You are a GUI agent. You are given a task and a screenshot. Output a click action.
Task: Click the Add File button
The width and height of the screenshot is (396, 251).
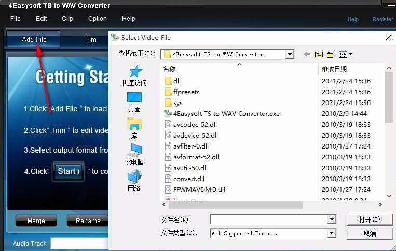[x=34, y=39]
